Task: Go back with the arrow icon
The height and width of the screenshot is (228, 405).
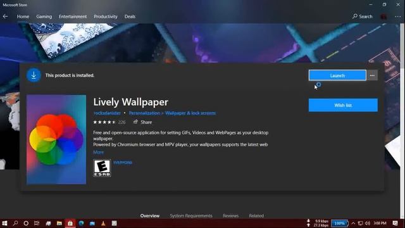Action: pyautogui.click(x=5, y=16)
